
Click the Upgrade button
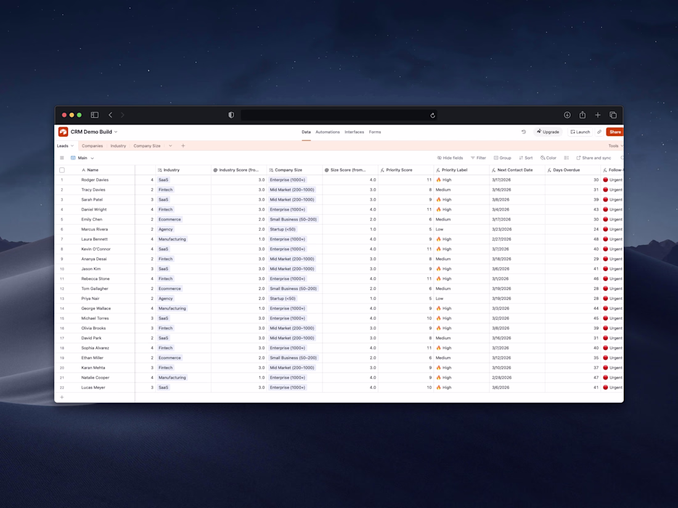[x=548, y=132]
